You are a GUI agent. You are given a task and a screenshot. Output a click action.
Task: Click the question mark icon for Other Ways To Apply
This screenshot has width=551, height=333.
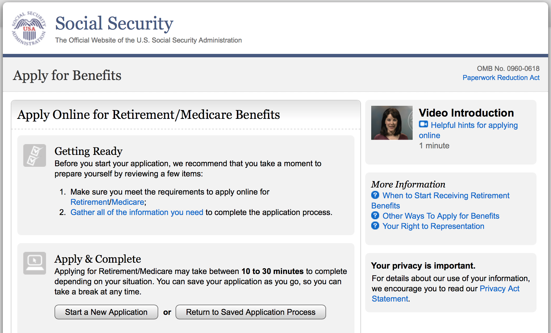(x=375, y=216)
